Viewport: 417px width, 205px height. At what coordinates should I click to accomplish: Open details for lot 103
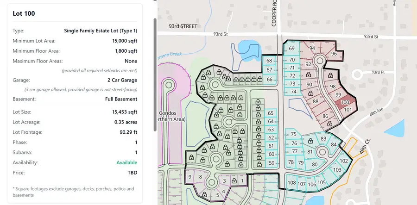(337, 170)
